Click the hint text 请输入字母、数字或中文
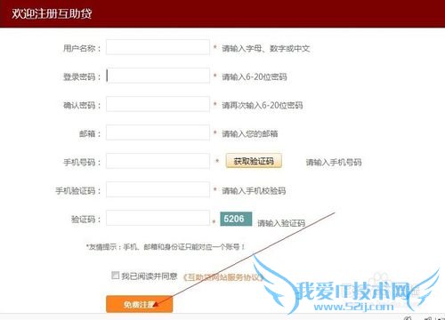 tap(266, 48)
